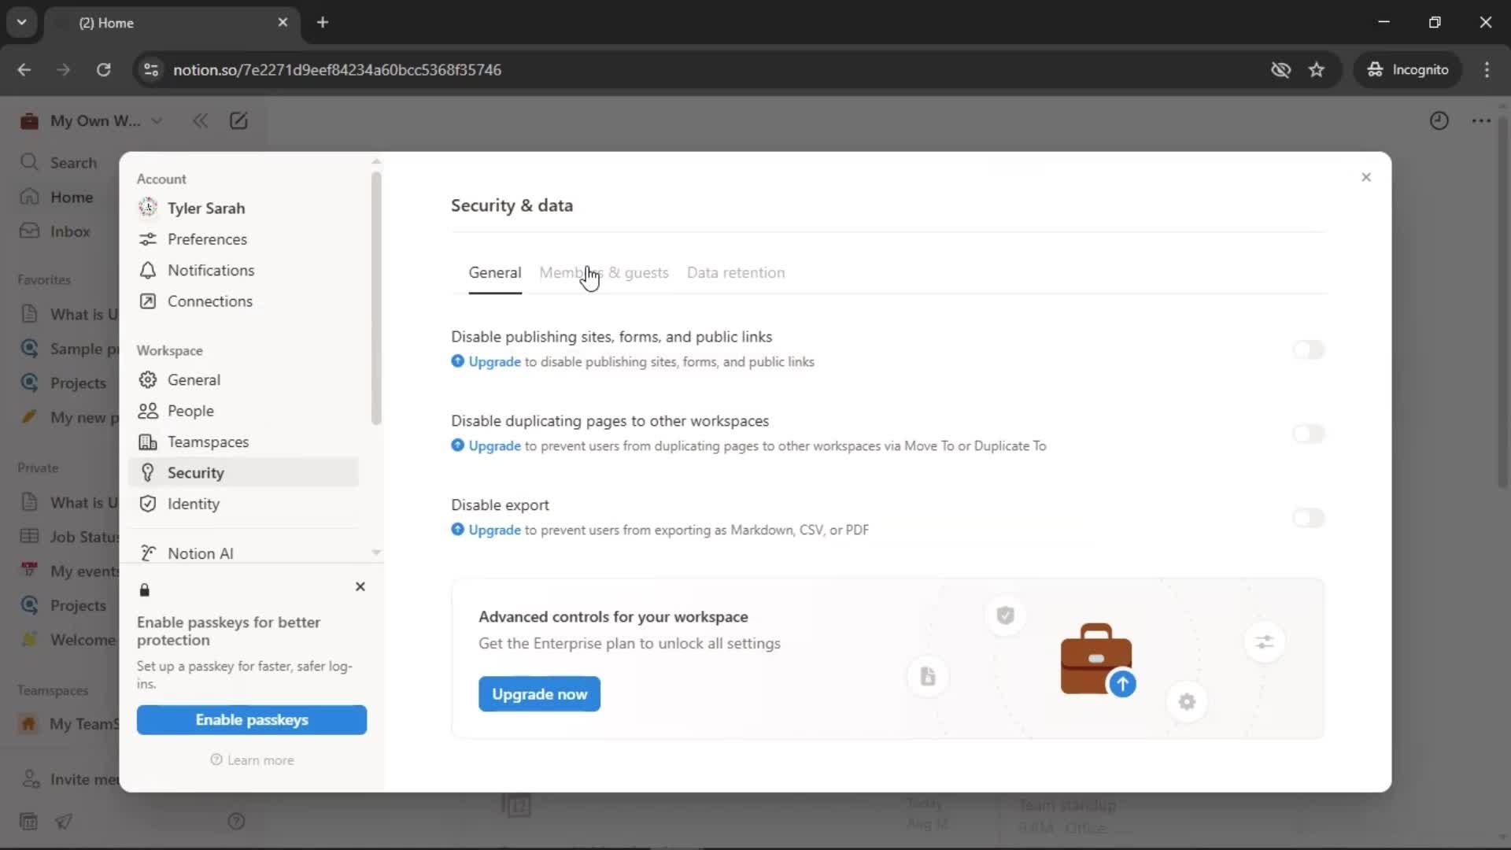Screen dimensions: 1511x850
Task: Dismiss the passkeys promotion panel
Action: coord(360,586)
